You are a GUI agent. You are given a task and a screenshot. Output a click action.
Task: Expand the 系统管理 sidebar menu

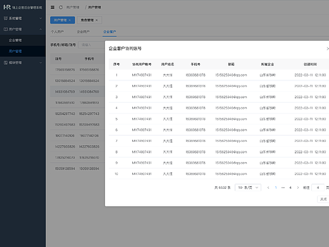point(40,18)
